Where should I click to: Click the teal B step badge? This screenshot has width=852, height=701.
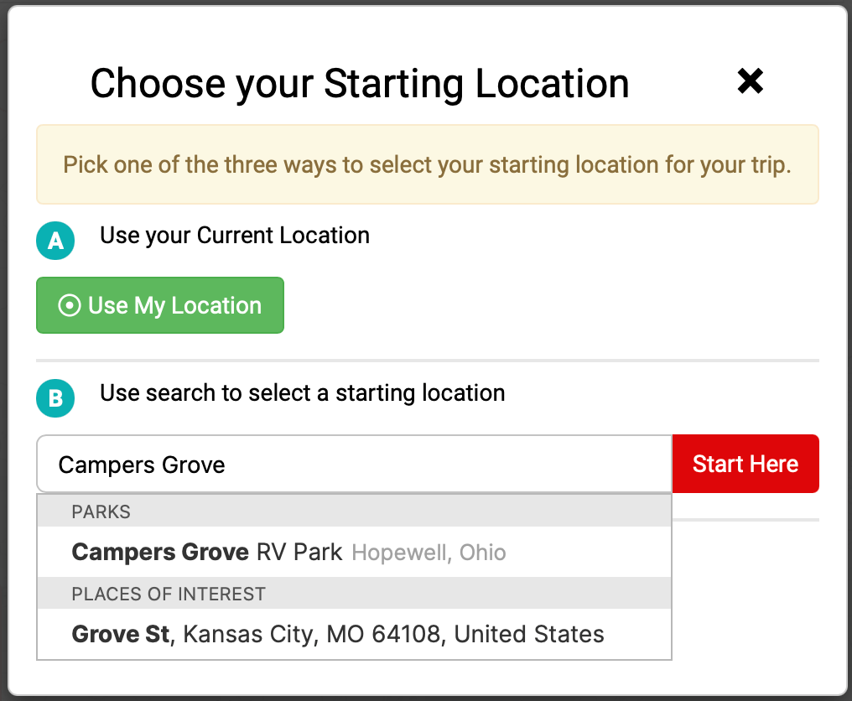55,399
